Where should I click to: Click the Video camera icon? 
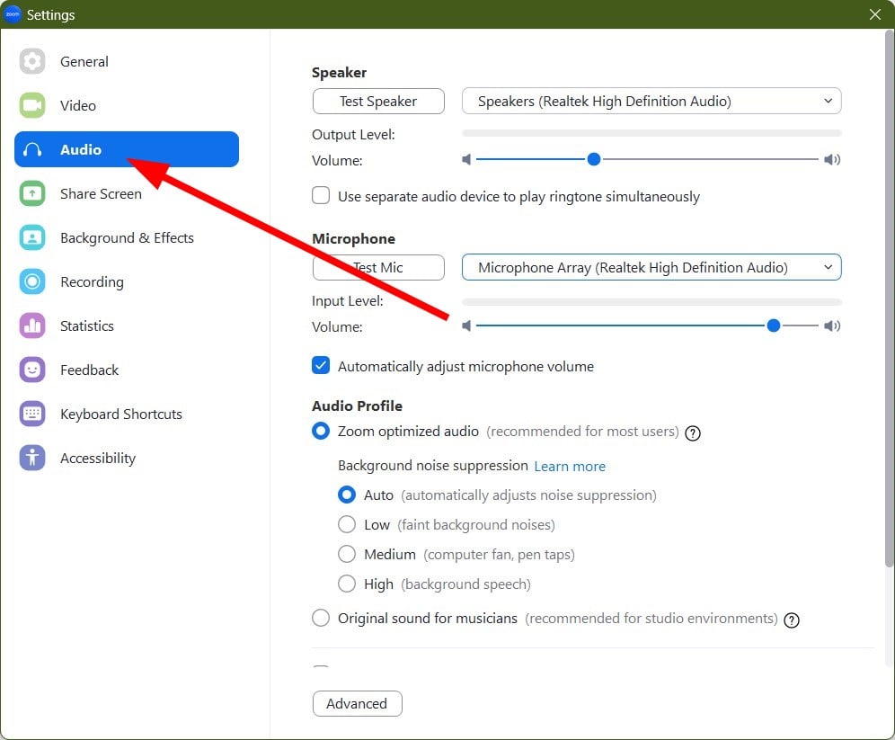click(32, 105)
